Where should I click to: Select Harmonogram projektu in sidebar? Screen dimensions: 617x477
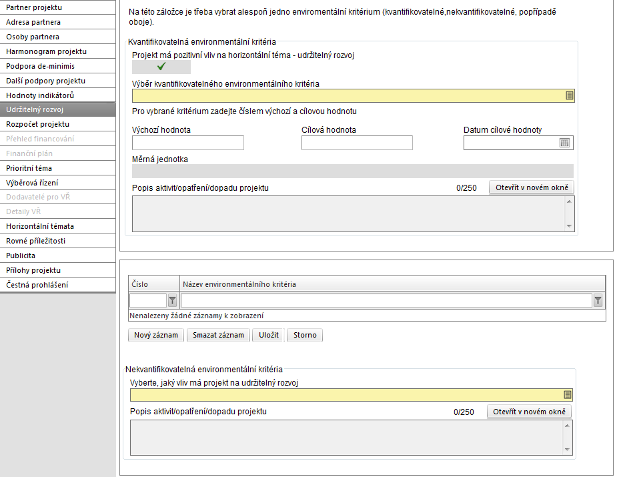coord(58,51)
